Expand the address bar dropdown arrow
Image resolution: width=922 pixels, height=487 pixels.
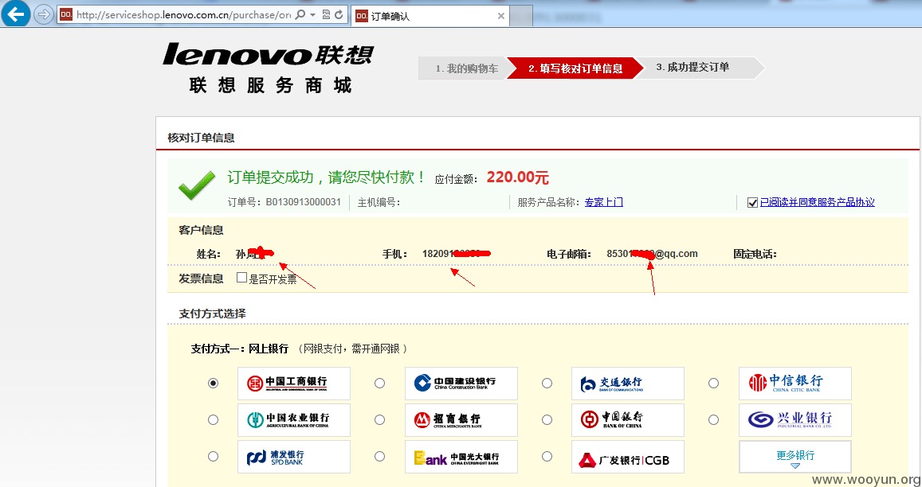click(x=313, y=14)
